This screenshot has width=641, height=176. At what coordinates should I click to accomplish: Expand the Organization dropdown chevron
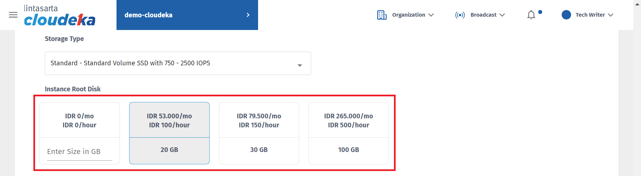click(x=431, y=15)
